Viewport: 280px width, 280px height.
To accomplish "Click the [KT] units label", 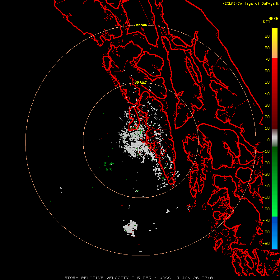I will [265, 21].
